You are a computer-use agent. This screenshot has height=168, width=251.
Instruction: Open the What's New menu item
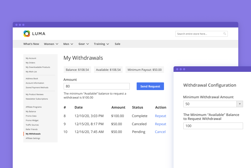(31, 44)
